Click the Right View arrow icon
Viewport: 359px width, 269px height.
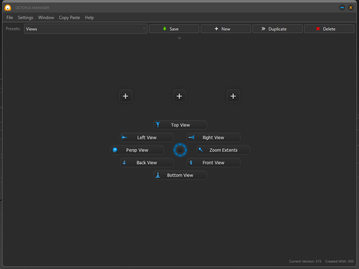(191, 137)
